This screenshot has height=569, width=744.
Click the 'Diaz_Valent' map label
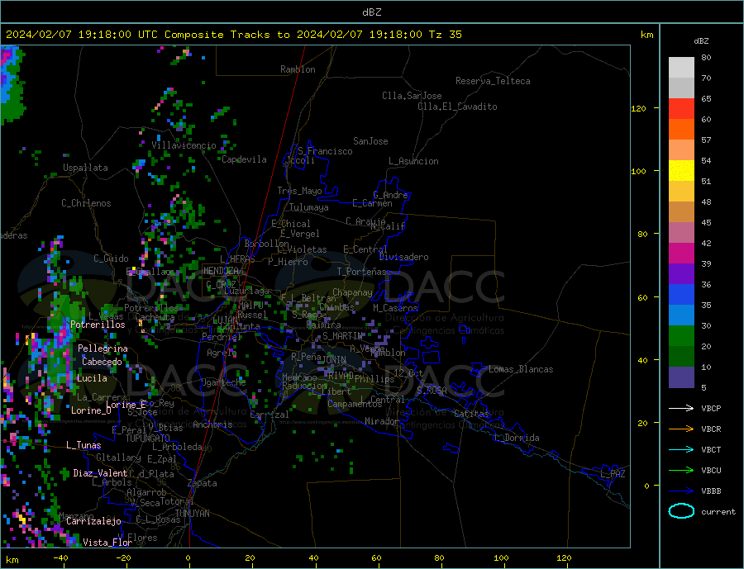pyautogui.click(x=101, y=473)
